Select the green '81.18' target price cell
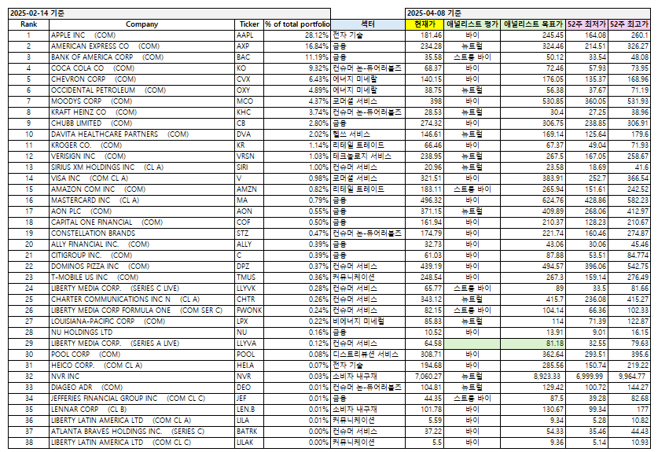The image size is (658, 452). click(533, 344)
